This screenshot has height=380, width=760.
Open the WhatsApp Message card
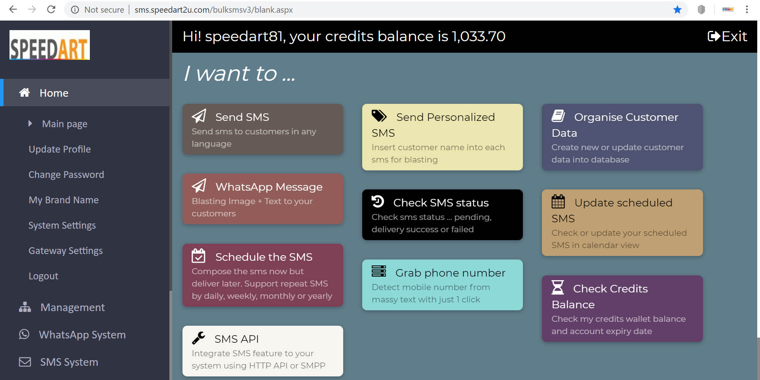point(263,199)
